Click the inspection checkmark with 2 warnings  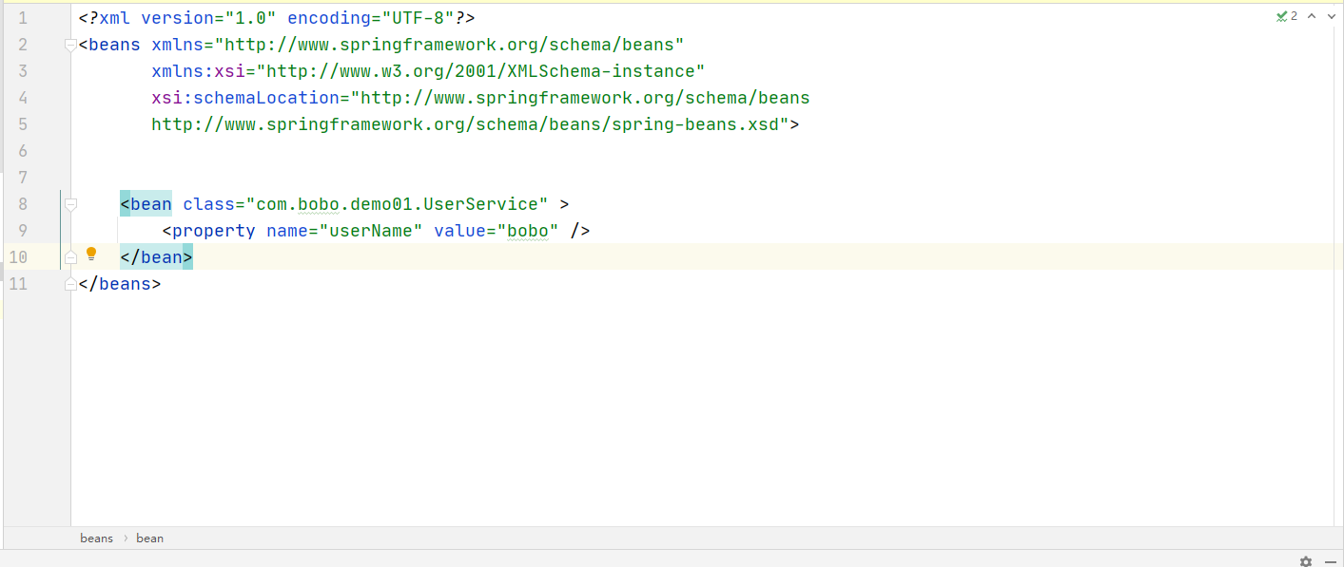(x=1286, y=16)
